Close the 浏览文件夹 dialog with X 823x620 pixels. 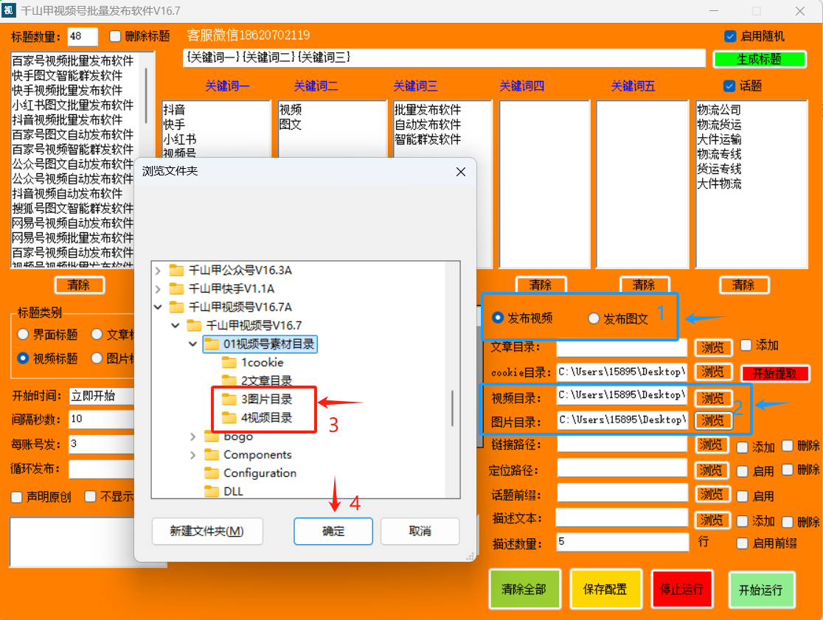(461, 172)
